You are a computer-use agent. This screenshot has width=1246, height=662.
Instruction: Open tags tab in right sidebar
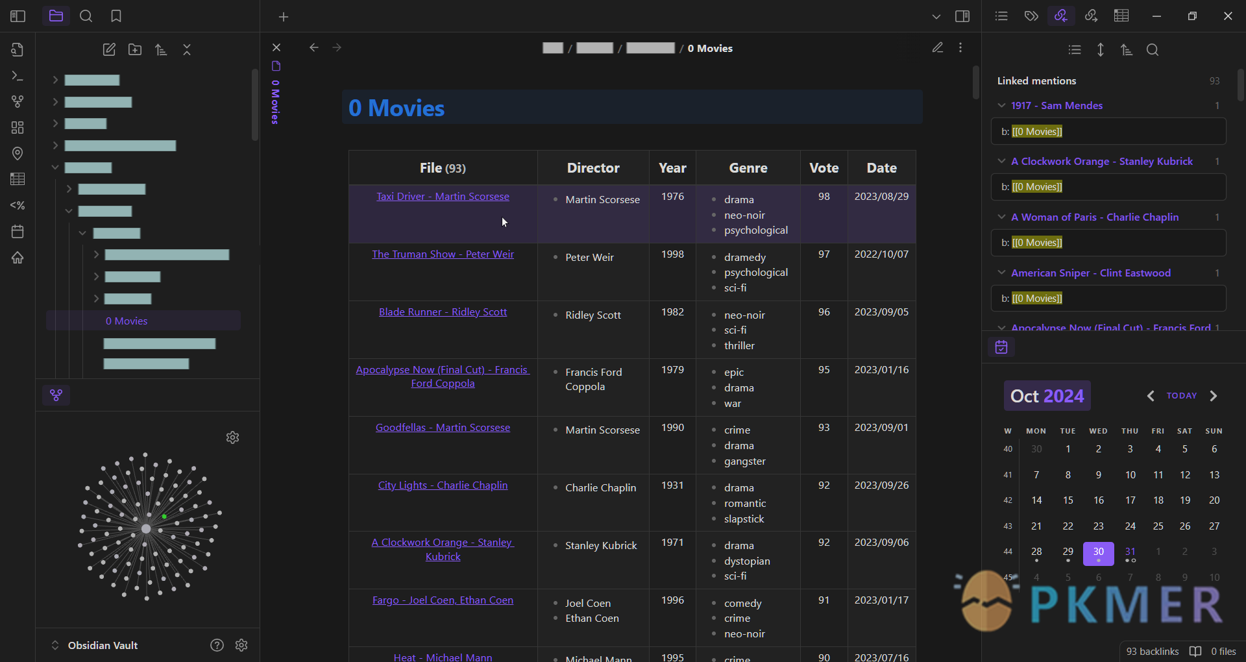[x=1031, y=16]
